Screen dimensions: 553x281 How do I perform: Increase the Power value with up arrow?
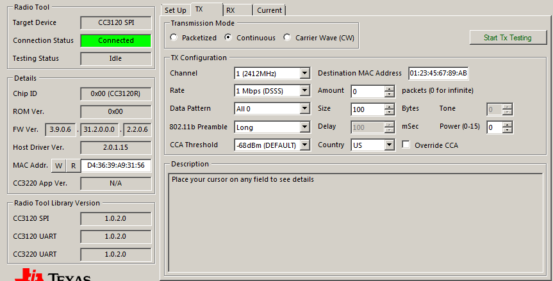point(508,124)
